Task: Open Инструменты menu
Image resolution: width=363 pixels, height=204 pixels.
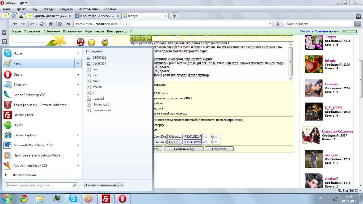Action: [88, 9]
